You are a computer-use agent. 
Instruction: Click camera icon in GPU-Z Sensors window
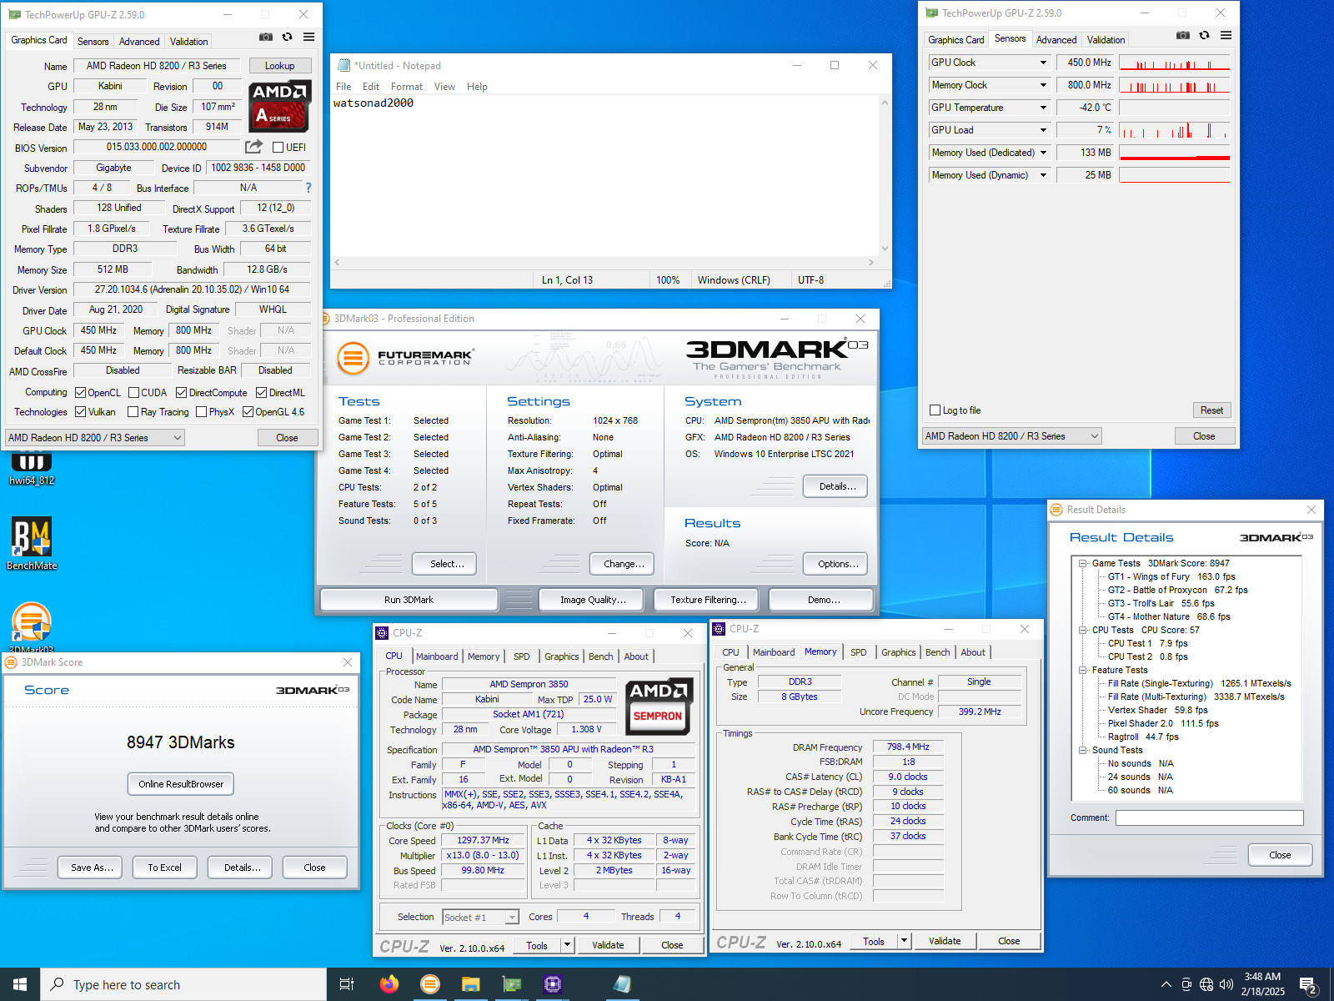(1183, 35)
